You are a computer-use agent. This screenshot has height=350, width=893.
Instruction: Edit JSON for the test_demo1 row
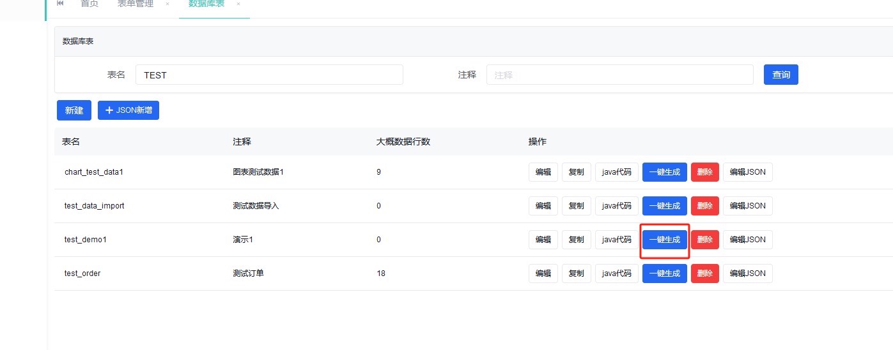747,240
